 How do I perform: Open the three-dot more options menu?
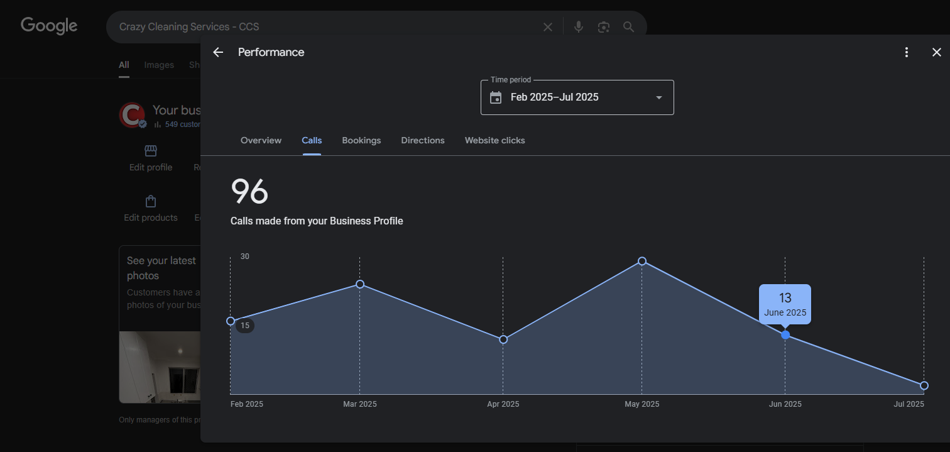(906, 52)
